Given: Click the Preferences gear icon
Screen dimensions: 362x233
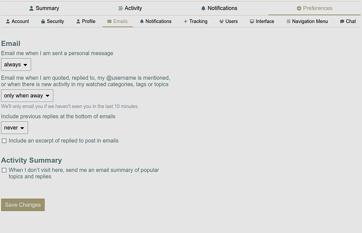Looking at the screenshot, I should click(299, 8).
